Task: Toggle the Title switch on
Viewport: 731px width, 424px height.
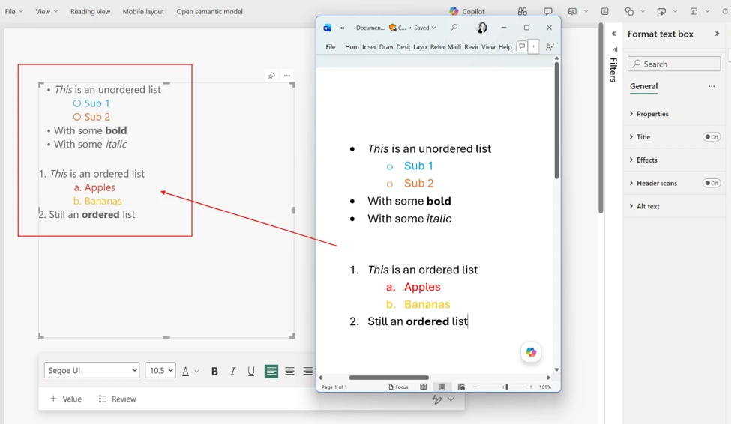Action: pos(712,136)
